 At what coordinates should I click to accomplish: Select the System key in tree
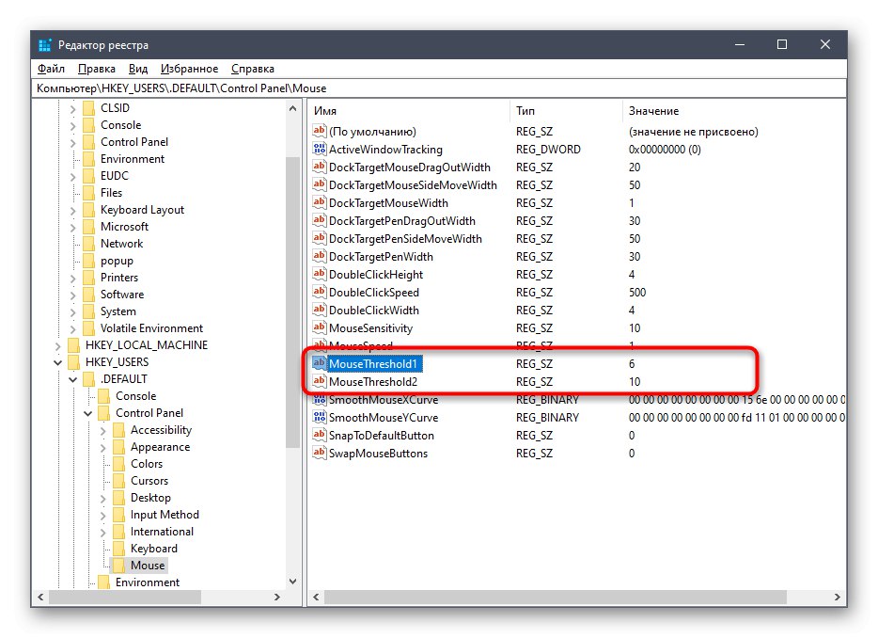tap(118, 311)
